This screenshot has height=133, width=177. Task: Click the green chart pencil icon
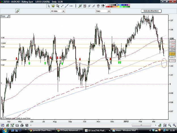point(18,11)
